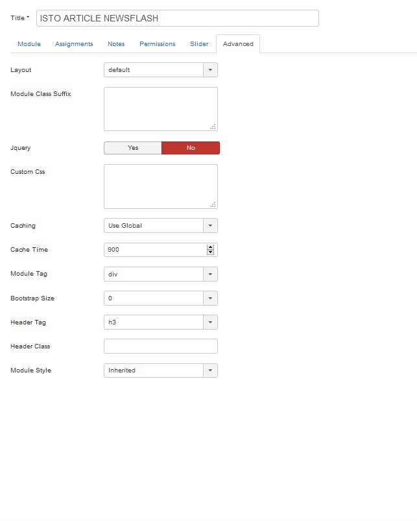Viewport: 417px width, 521px height.
Task: Click the Module Tag label
Action: point(29,274)
